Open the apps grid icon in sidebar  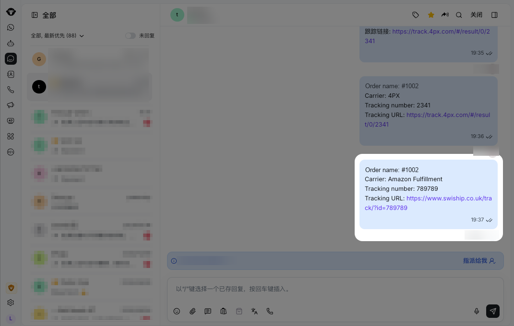click(x=11, y=136)
